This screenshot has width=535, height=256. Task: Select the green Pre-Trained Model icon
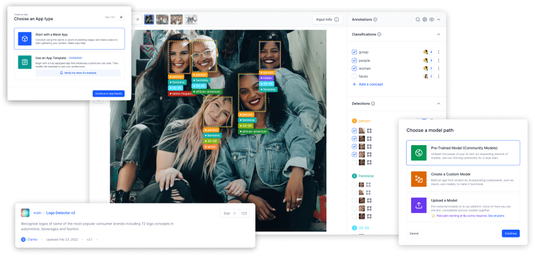click(418, 152)
